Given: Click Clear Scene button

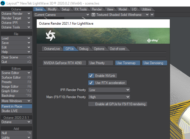Looking at the screenshot, I should click(16, 57).
